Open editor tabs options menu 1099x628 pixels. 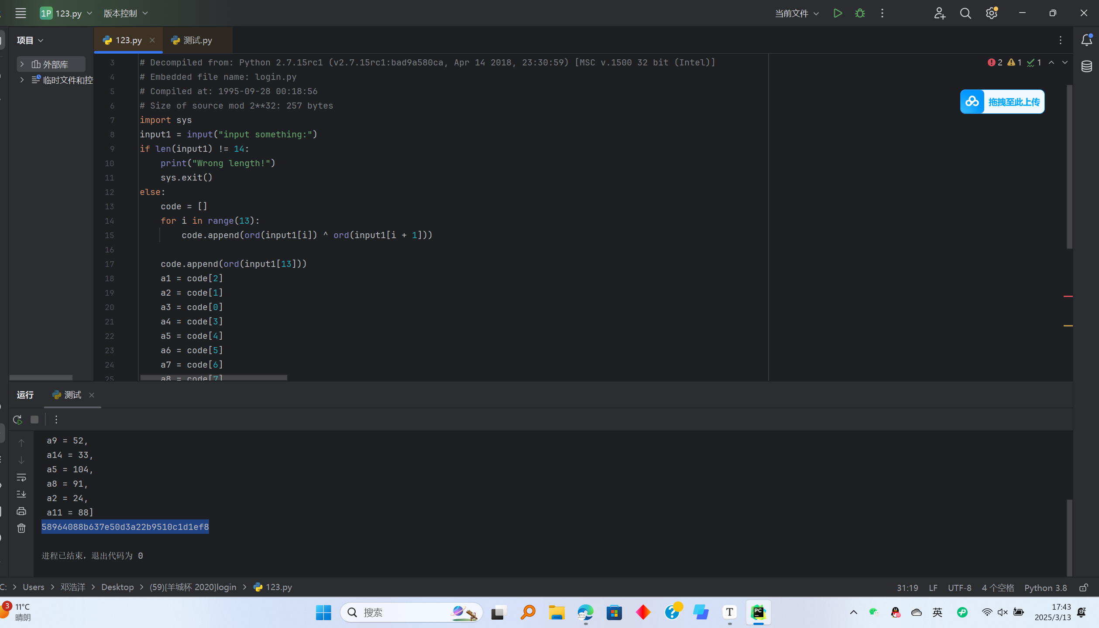[x=1061, y=40]
